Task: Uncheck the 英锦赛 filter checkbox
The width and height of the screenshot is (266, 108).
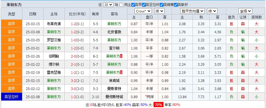Action: coord(162,5)
